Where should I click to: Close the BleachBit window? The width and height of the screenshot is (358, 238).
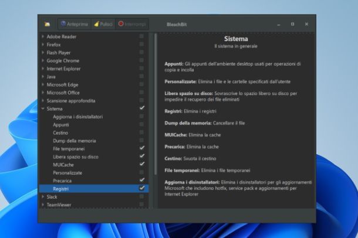pyautogui.click(x=306, y=24)
